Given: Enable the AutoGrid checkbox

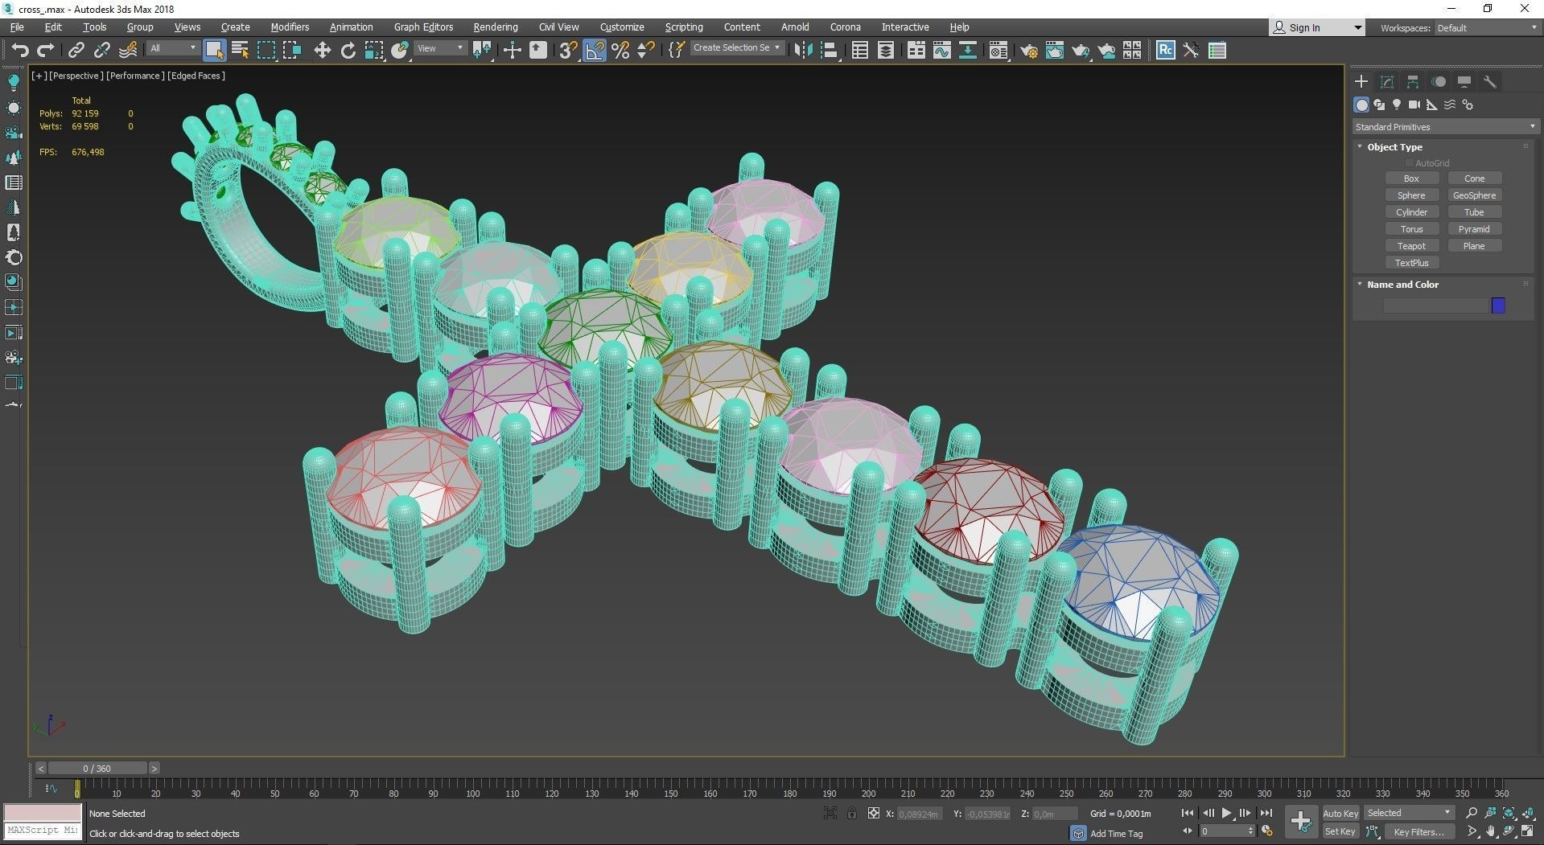Looking at the screenshot, I should [x=1410, y=163].
